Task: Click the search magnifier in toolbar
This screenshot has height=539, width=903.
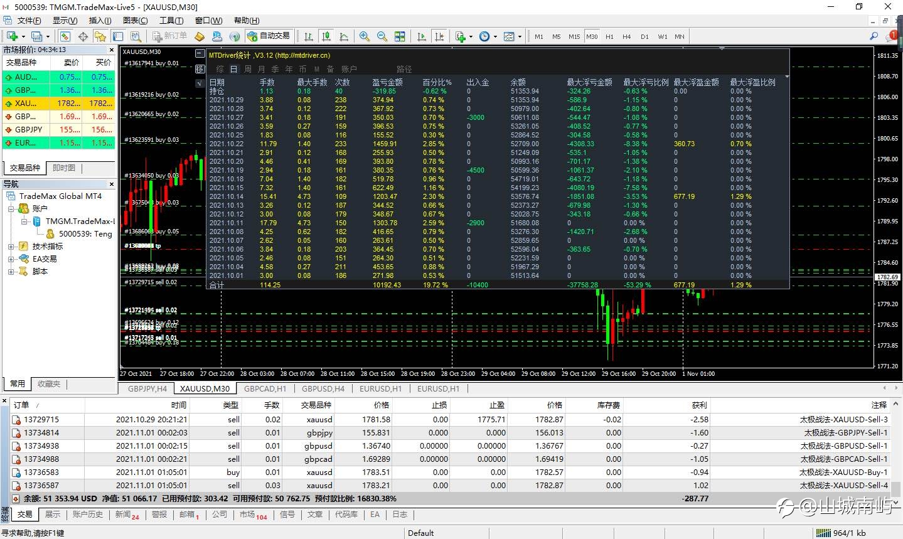Action: 874,36
